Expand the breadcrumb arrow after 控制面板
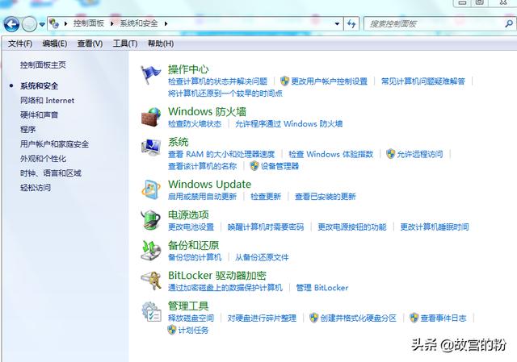517x362 pixels. click(x=113, y=24)
